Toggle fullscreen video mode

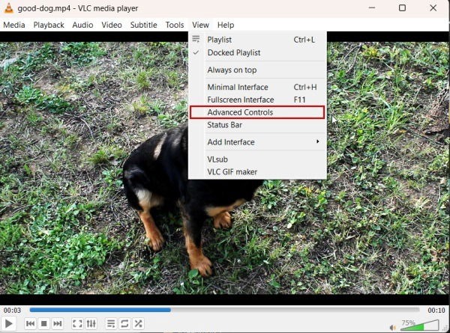click(77, 324)
